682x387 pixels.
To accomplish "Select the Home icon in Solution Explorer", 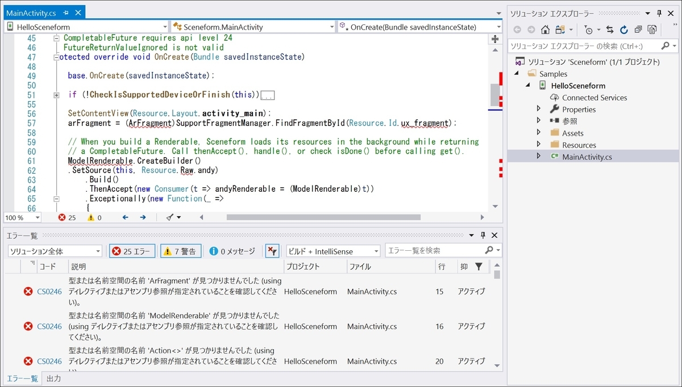I will click(545, 30).
